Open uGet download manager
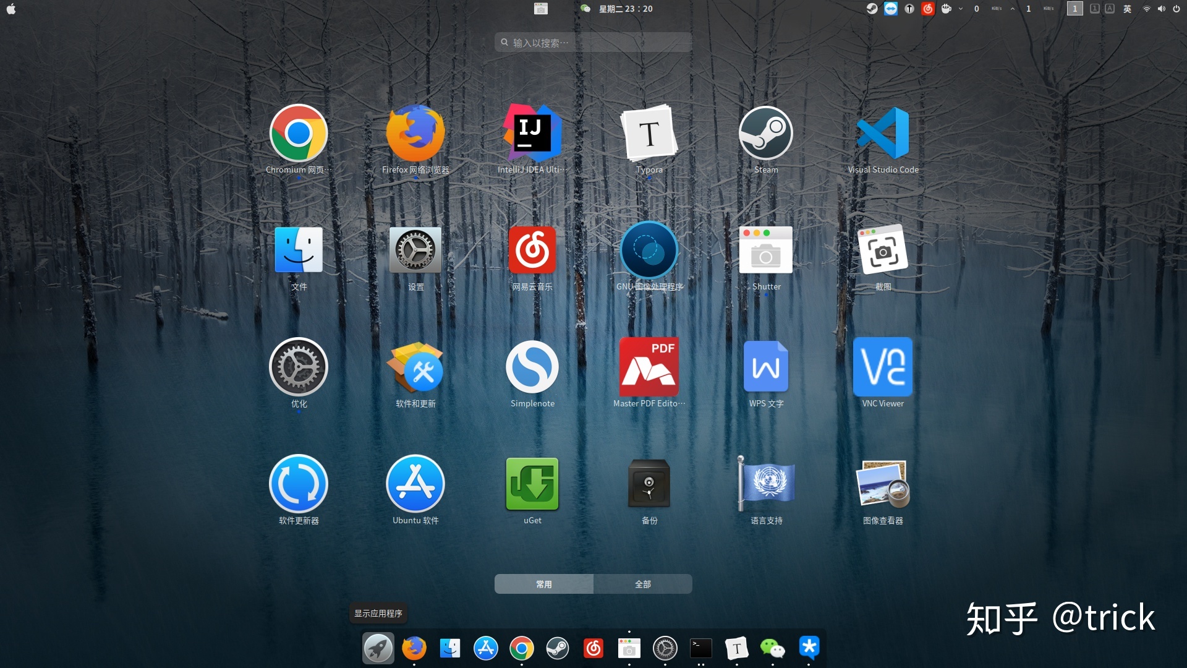The width and height of the screenshot is (1187, 668). [x=532, y=484]
